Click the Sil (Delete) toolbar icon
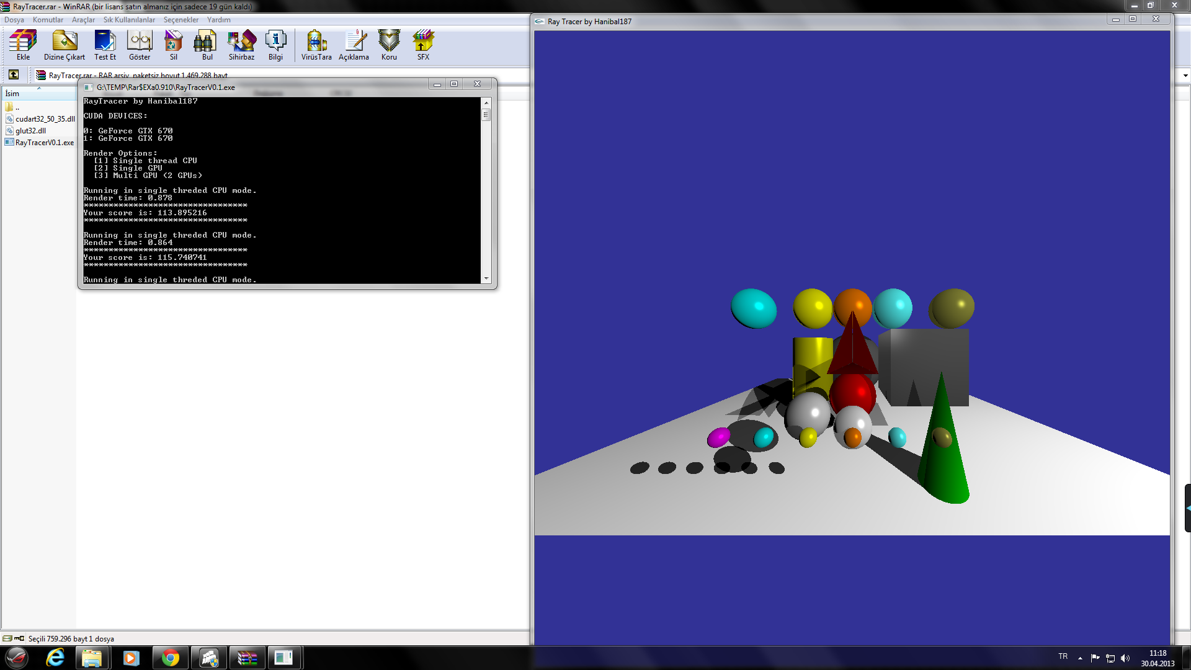Image resolution: width=1191 pixels, height=670 pixels. point(174,45)
